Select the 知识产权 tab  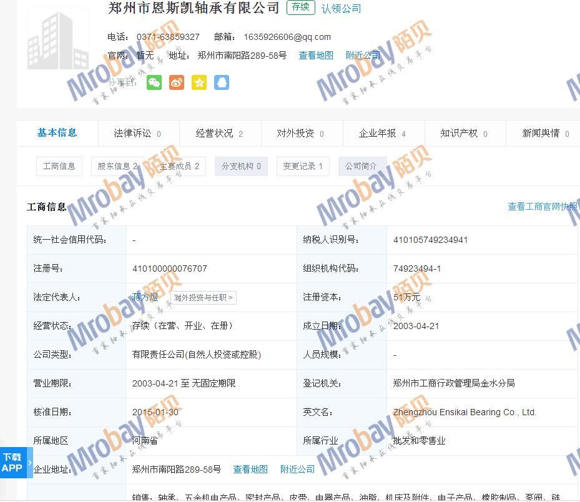click(464, 134)
